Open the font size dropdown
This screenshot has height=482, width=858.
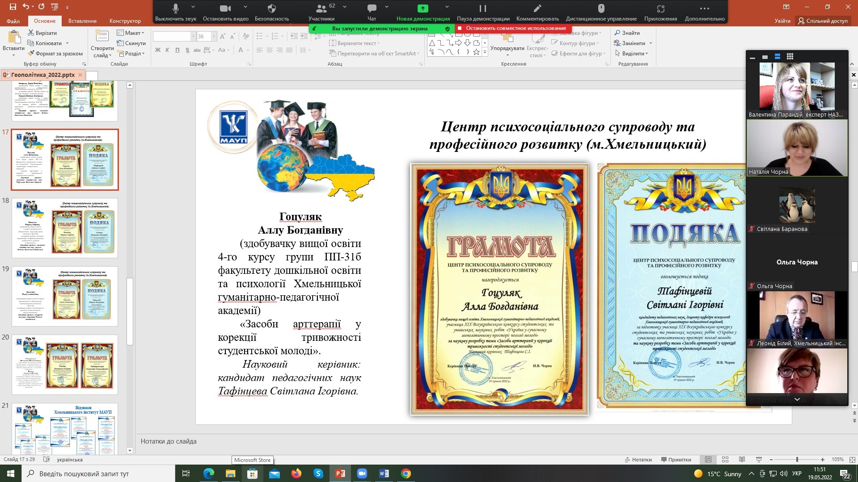(214, 37)
